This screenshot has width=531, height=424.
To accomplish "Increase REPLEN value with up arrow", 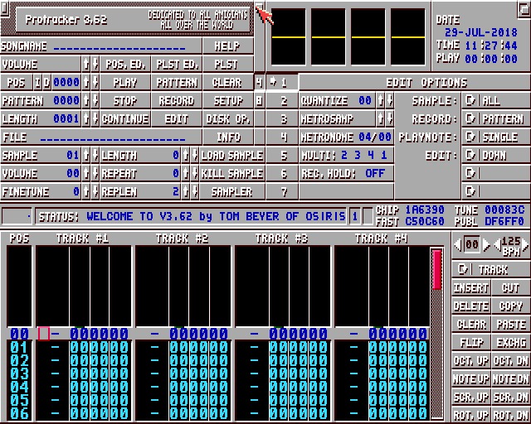I will point(186,192).
